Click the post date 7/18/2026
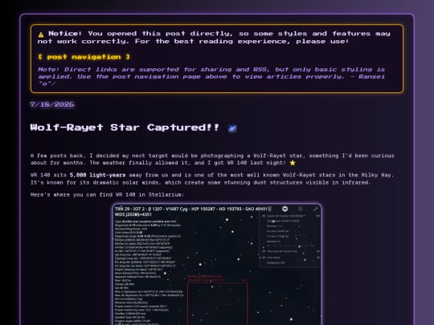 click(52, 104)
